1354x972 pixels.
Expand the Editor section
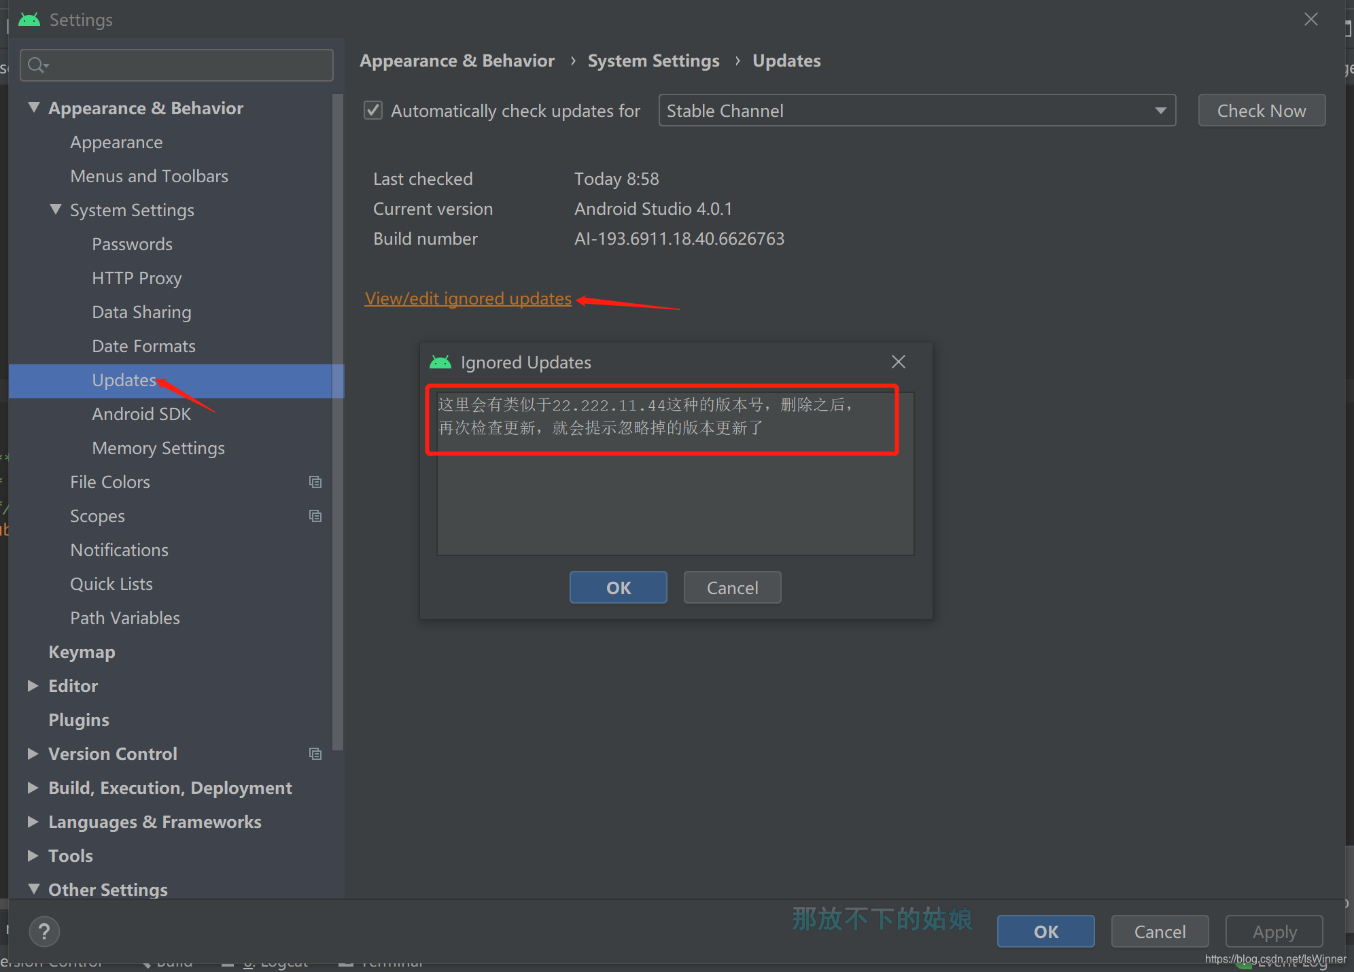pyautogui.click(x=33, y=686)
